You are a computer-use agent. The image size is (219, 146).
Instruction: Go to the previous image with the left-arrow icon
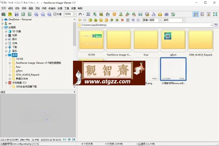(23, 14)
